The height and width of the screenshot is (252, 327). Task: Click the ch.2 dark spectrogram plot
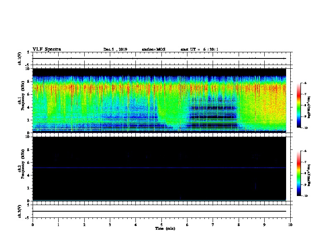pyautogui.click(x=159, y=169)
